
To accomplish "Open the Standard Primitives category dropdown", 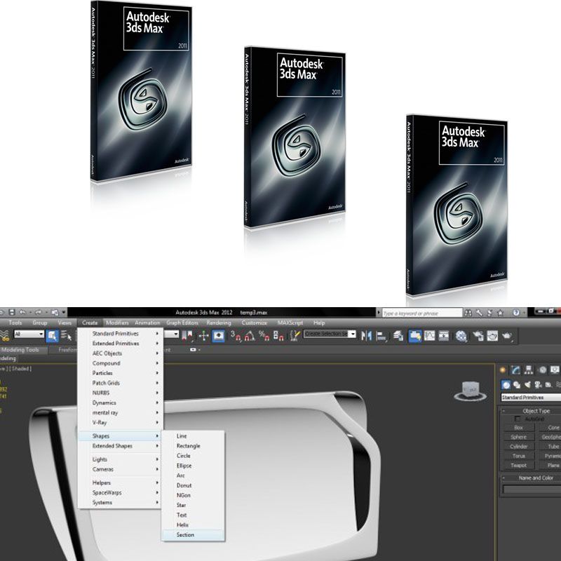I will 531,398.
